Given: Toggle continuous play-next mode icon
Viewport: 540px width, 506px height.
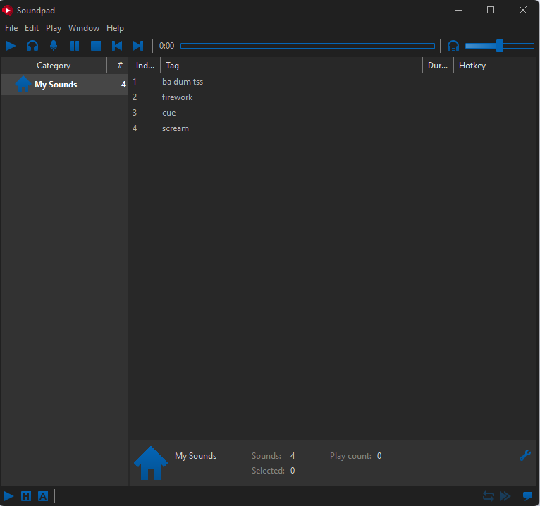Looking at the screenshot, I should point(505,496).
